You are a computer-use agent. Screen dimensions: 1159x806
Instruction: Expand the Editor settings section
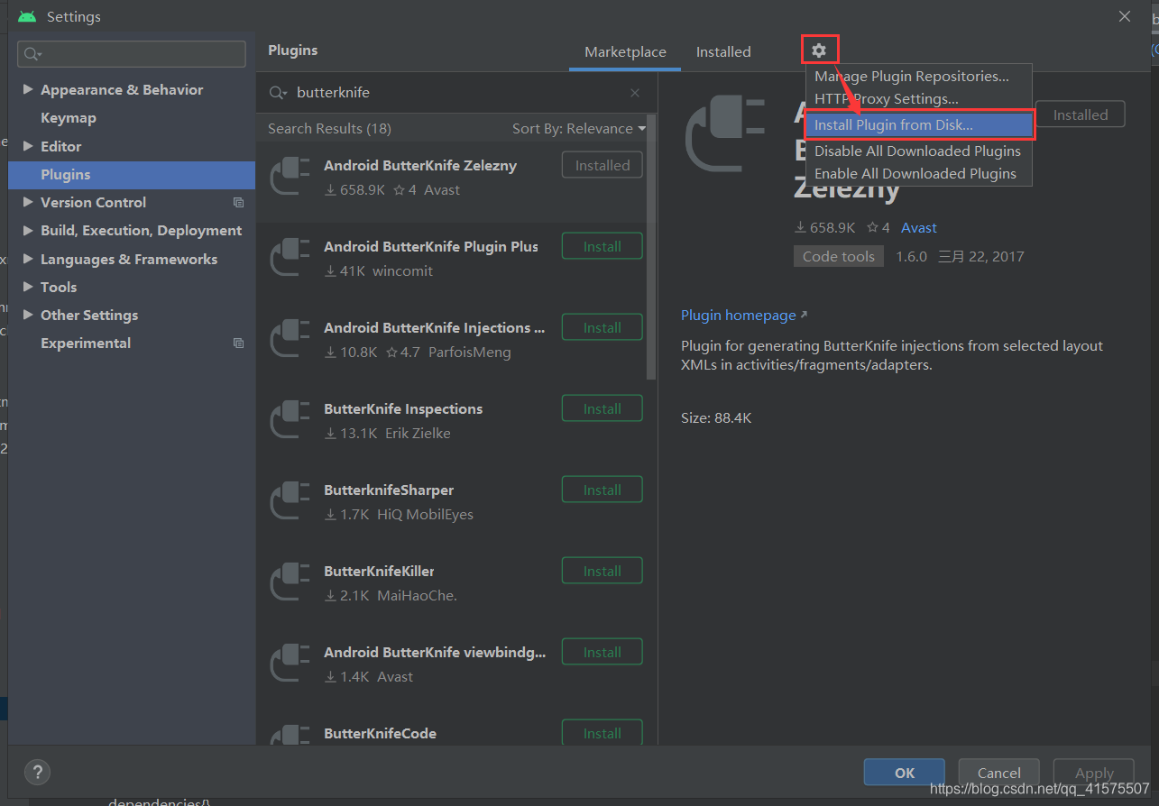[x=28, y=146]
